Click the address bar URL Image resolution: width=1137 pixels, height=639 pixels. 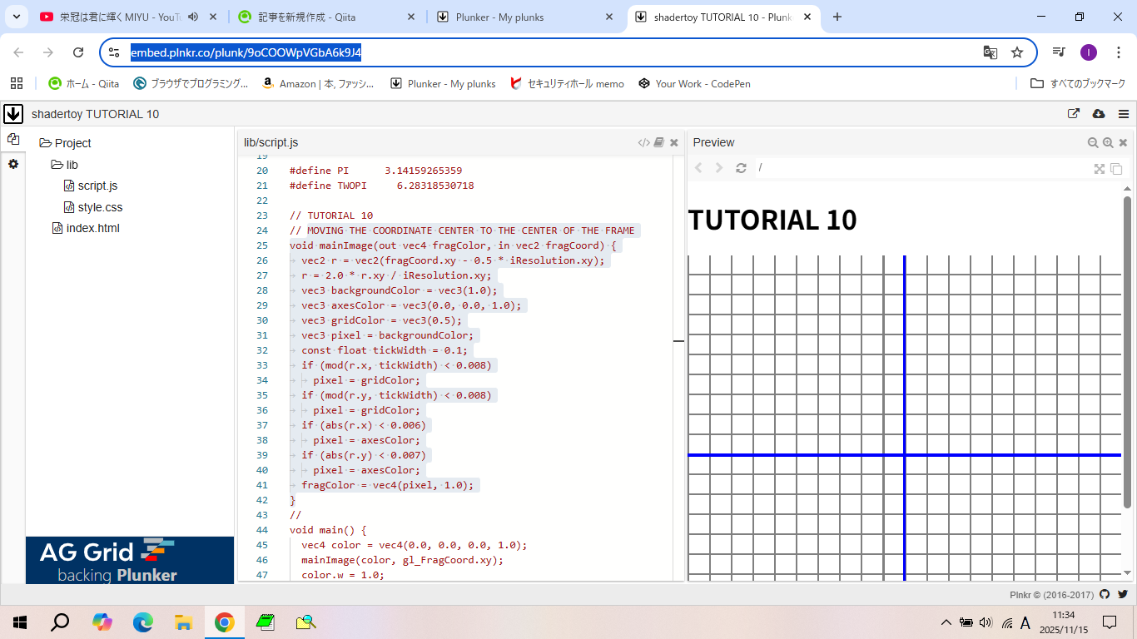246,52
